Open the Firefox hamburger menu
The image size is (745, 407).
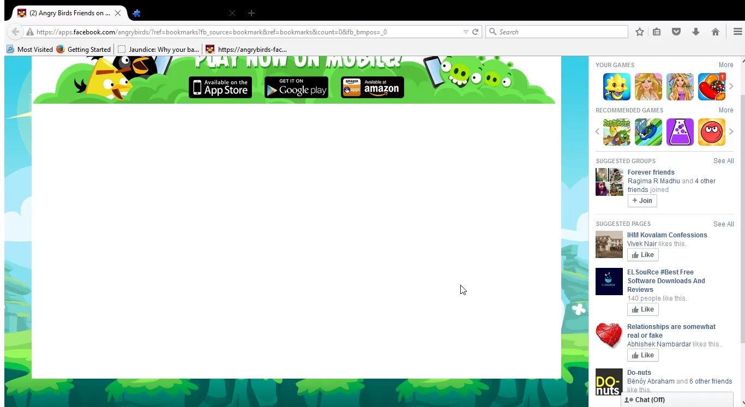(737, 32)
